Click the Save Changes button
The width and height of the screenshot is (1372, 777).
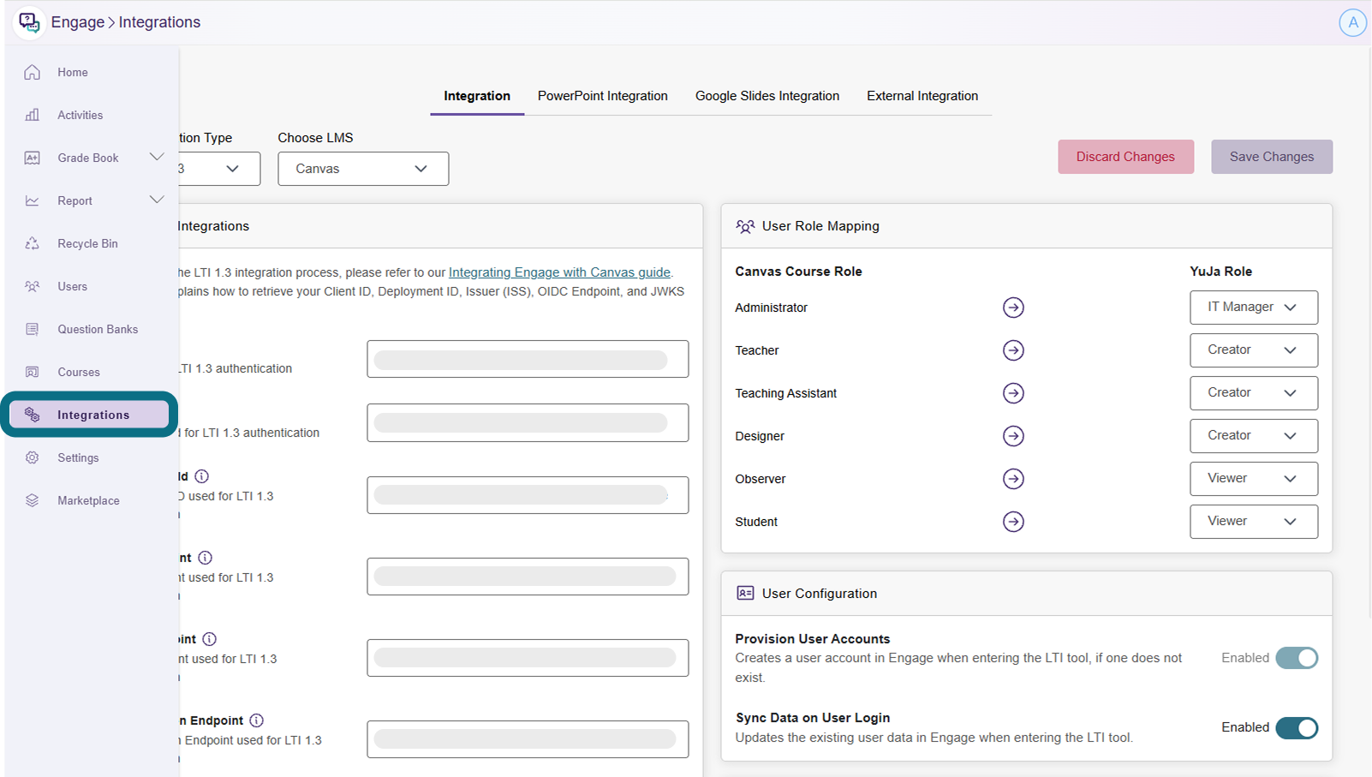click(x=1272, y=157)
